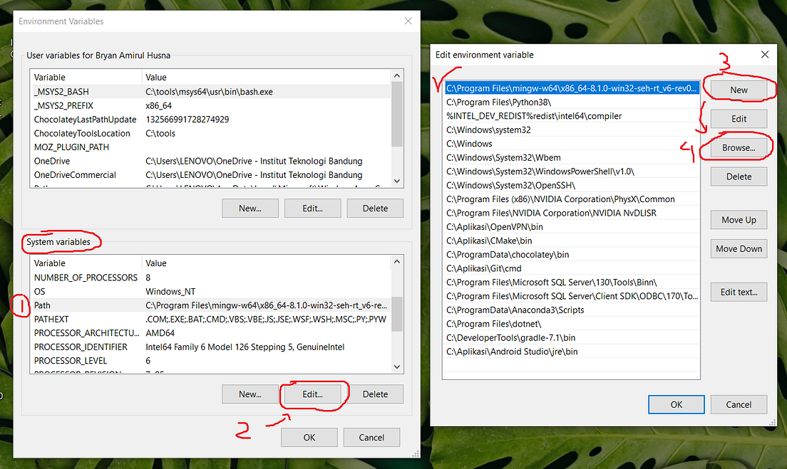787x469 pixels.
Task: Cancel the Edit environment variable dialog
Action: pyautogui.click(x=739, y=404)
